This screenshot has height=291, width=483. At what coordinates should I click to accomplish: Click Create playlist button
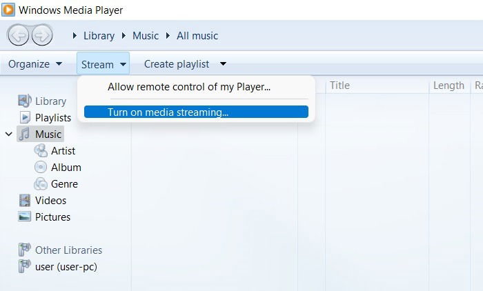tap(177, 63)
